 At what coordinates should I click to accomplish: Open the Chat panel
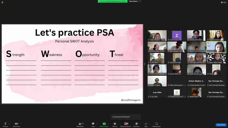93,124
